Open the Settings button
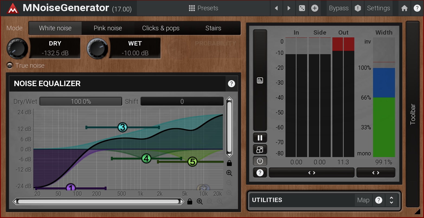This screenshot has height=218, width=424. (x=378, y=8)
